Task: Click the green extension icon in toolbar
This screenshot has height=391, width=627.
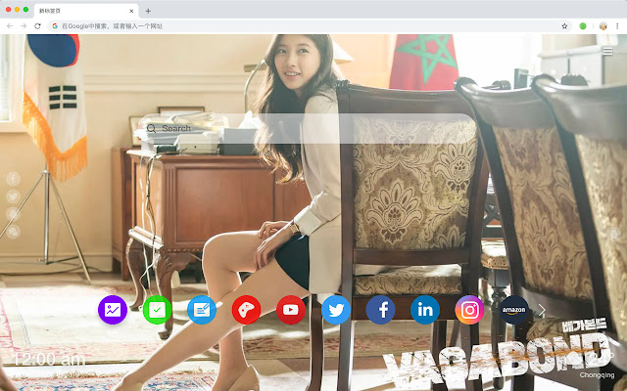Action: (x=583, y=26)
